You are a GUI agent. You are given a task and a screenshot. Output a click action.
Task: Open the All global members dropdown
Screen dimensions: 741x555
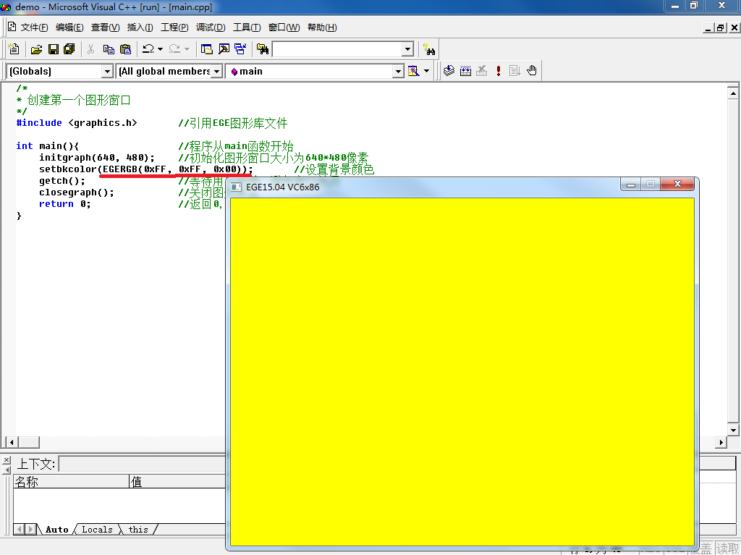click(217, 71)
